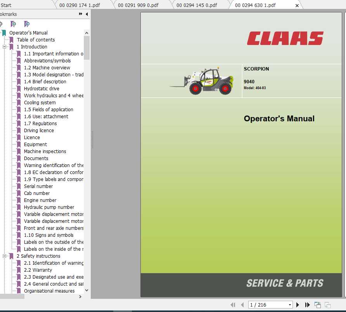
Task: Select the 2.2 Warranty bookmark
Action: coord(38,270)
